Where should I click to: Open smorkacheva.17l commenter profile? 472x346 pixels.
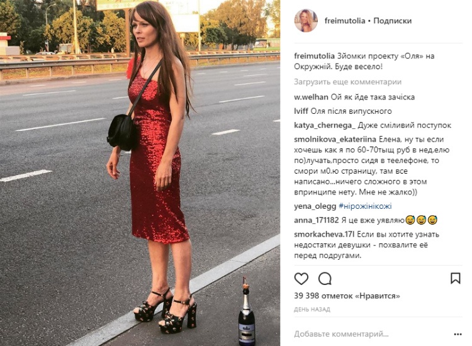pos(325,234)
